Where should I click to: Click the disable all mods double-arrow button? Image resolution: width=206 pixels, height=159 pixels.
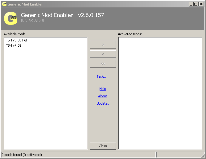(103, 64)
